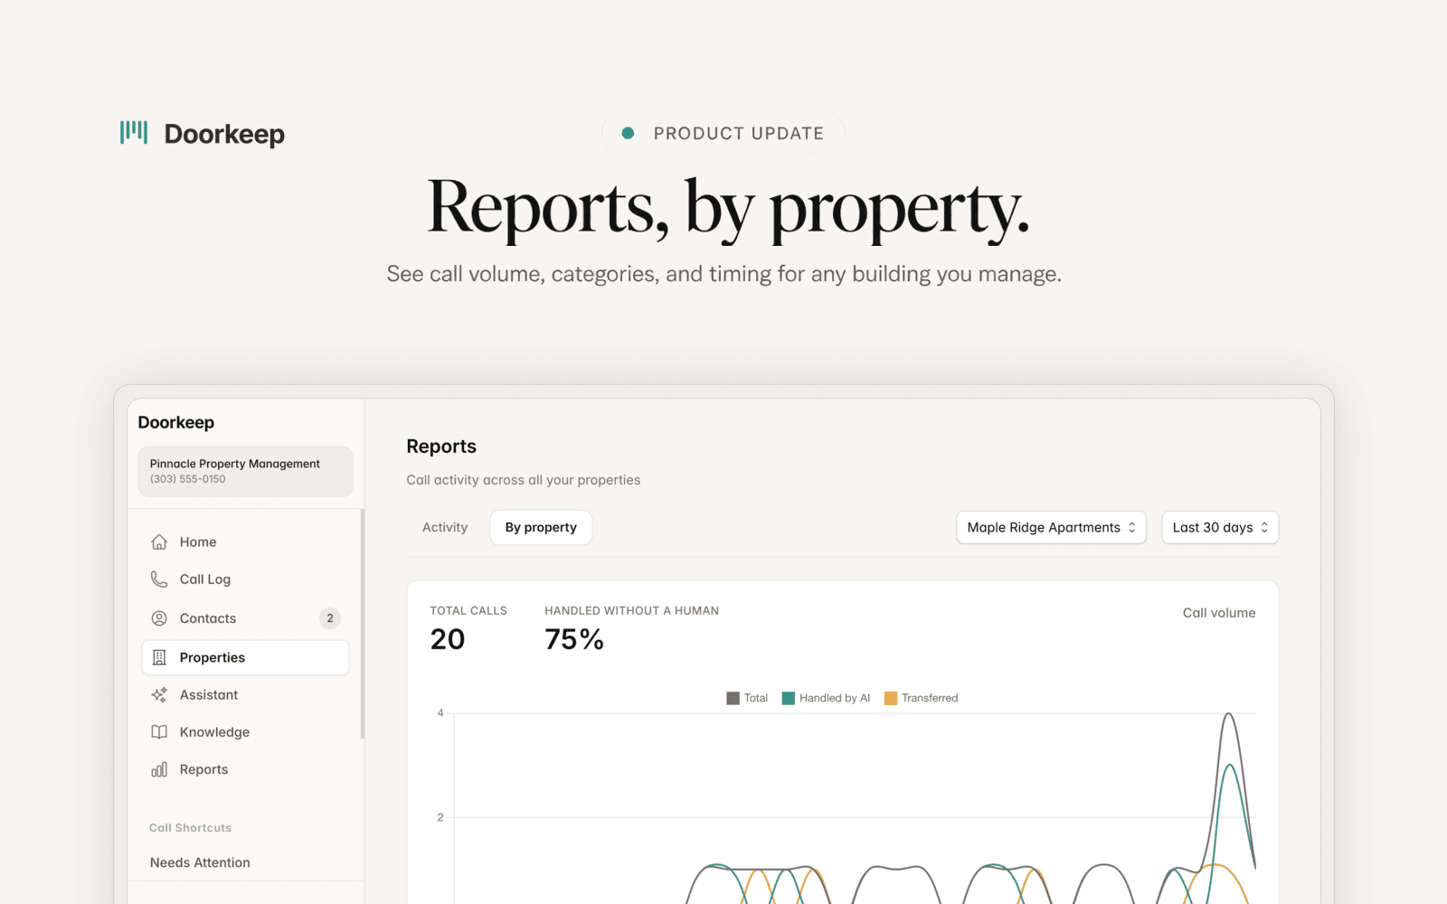Screen dimensions: 1447x904
Task: Open the Maple Ridge Apartments property dropdown
Action: 1051,527
